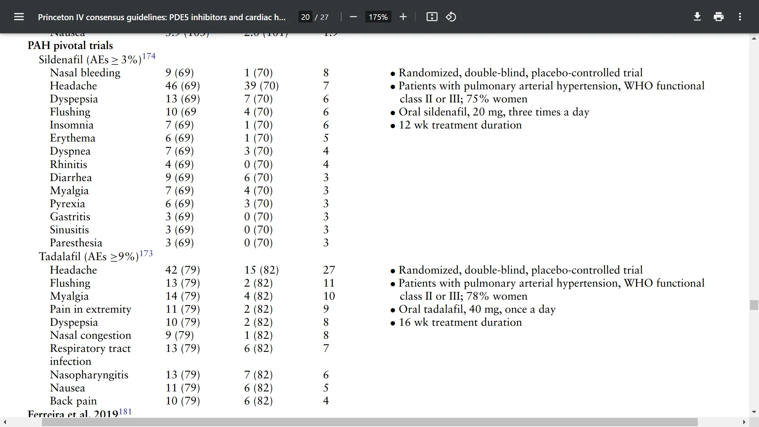Screen dimensions: 759x427
Task: Click the 'Erythema' row label
Action: coord(72,138)
